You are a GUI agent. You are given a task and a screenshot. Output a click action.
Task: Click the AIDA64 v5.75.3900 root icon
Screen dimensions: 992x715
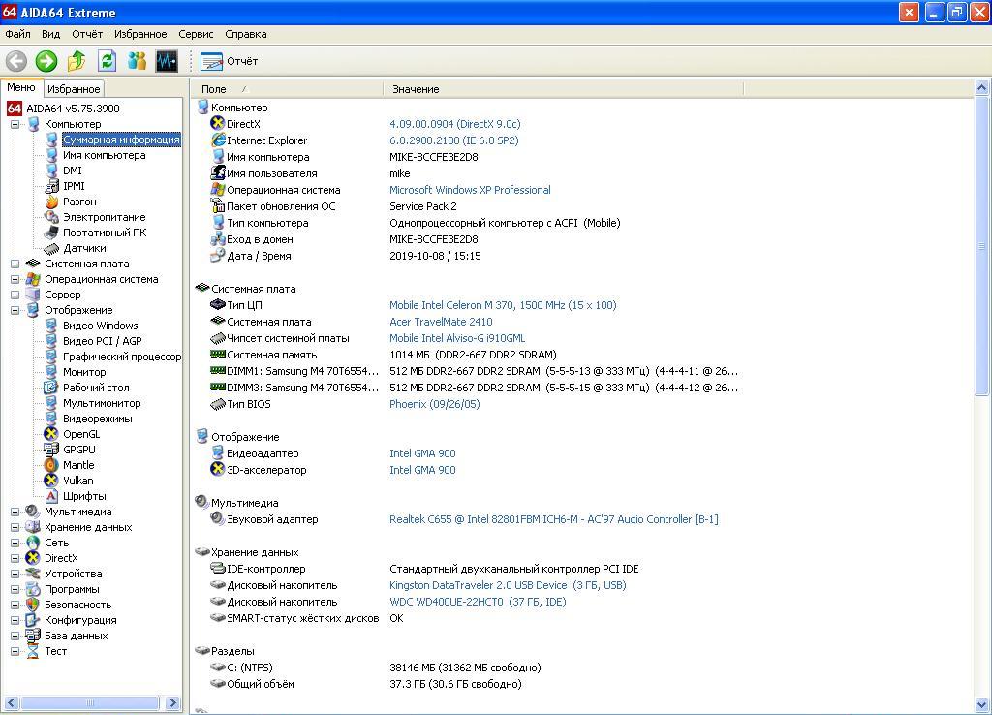coord(15,109)
